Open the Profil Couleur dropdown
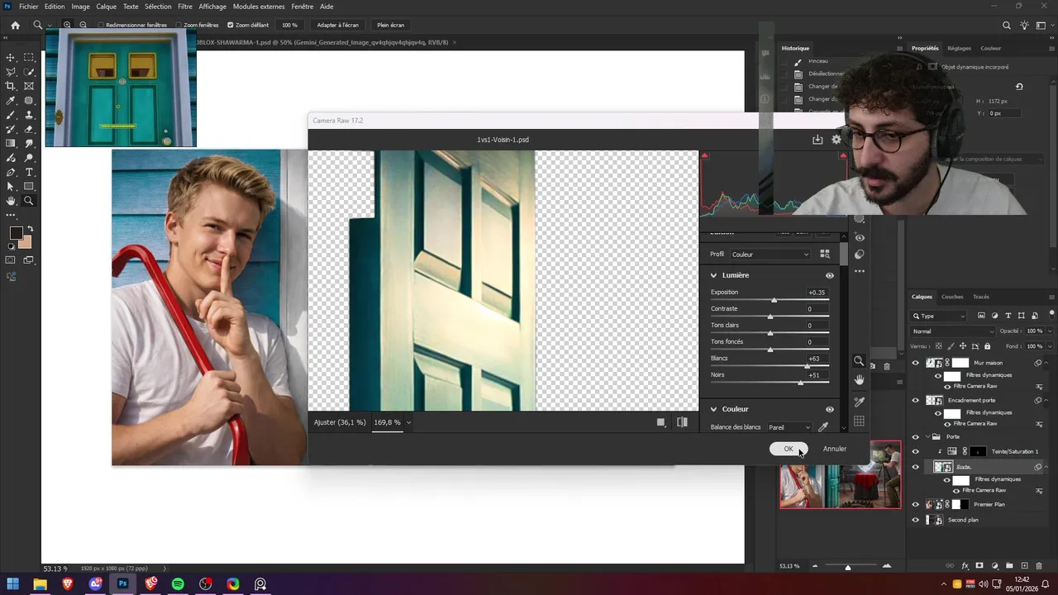The image size is (1058, 595). point(770,255)
